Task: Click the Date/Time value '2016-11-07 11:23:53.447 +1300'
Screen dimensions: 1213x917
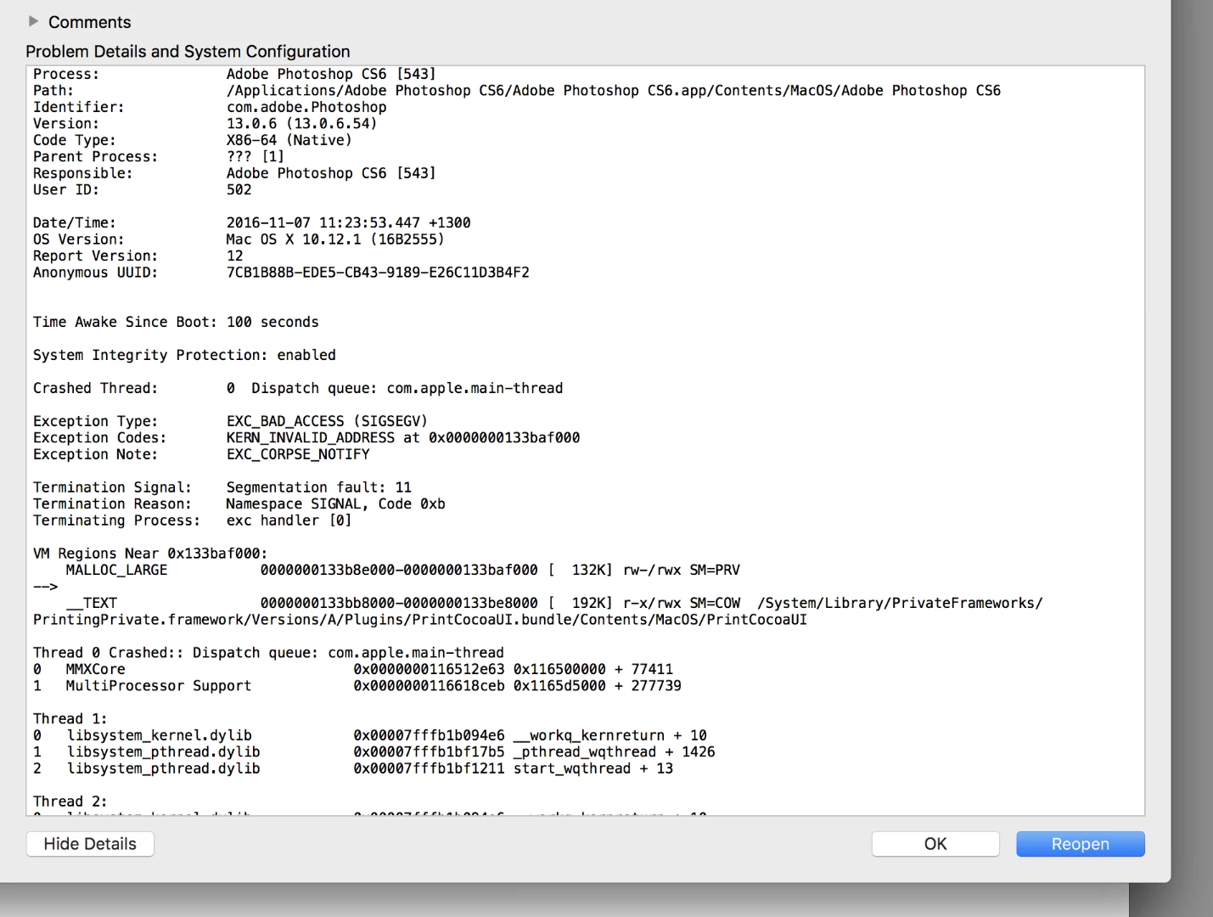Action: click(349, 223)
